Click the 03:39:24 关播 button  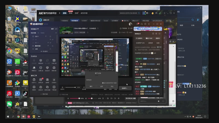click(131, 98)
